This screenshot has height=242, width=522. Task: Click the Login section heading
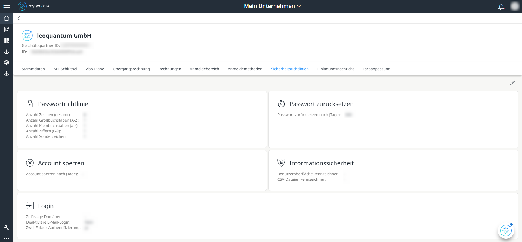[x=46, y=206]
